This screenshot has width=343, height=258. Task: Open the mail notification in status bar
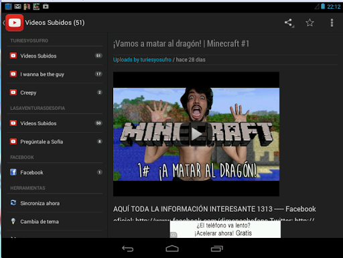click(x=17, y=7)
